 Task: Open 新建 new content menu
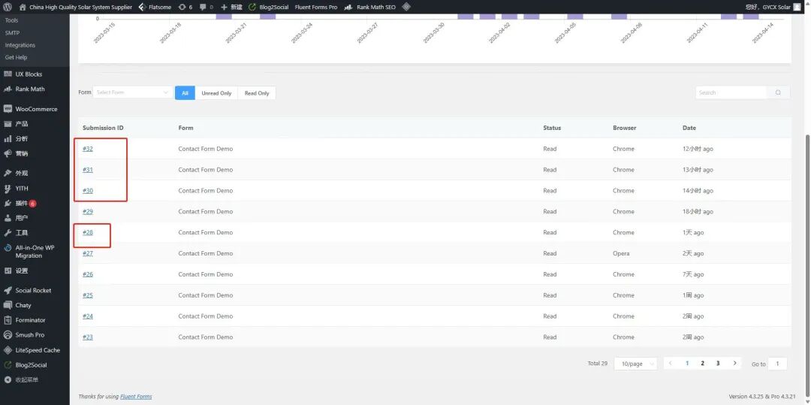point(231,8)
